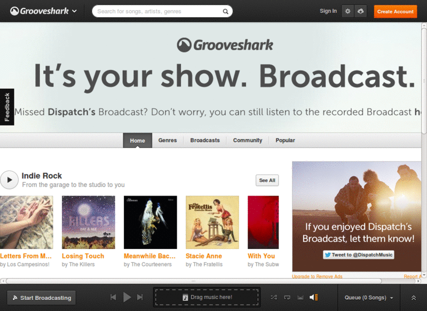
Task: Visit artist The Courteeners link
Action: (x=152, y=265)
